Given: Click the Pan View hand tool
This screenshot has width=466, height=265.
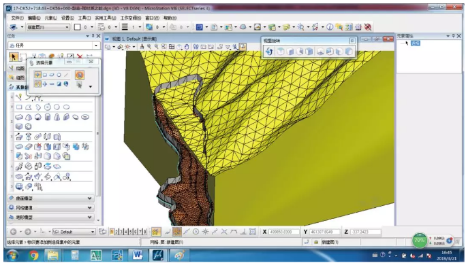Looking at the screenshot, I should point(187,46).
